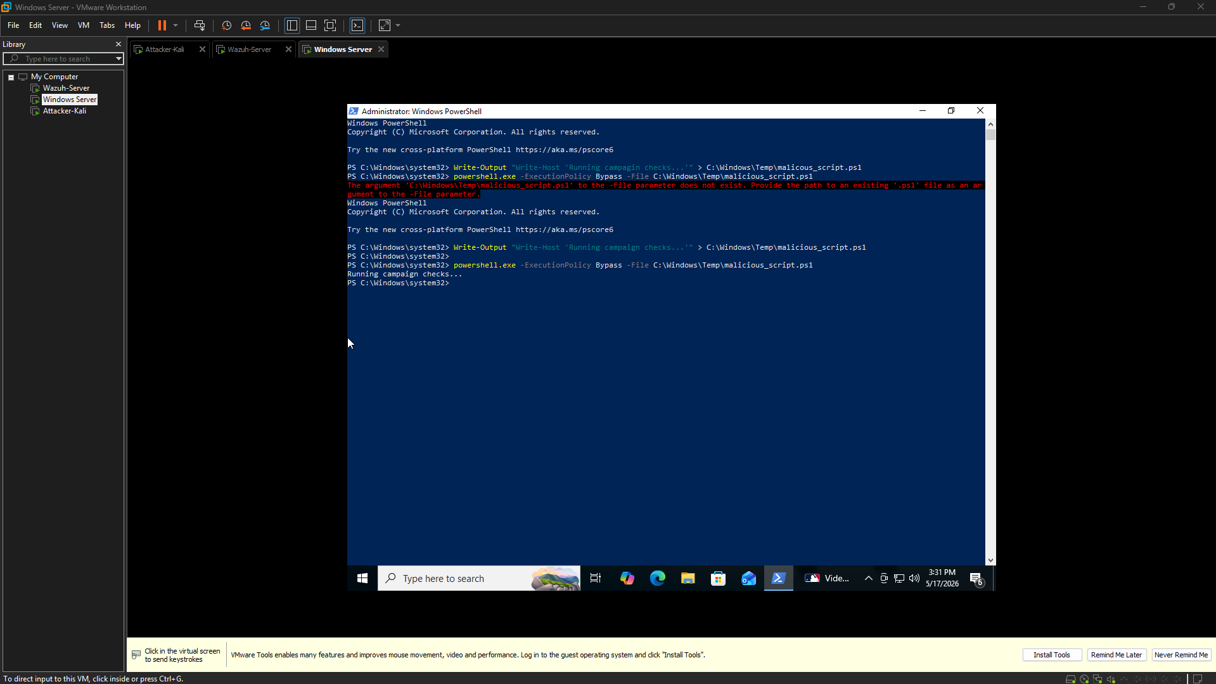Image resolution: width=1216 pixels, height=684 pixels.
Task: Launch Copilot from the guest taskbar
Action: (627, 578)
